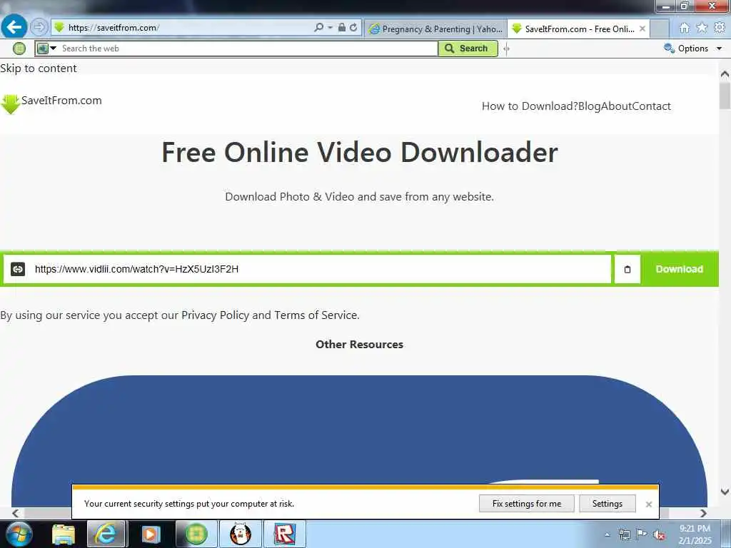Switch to the Pregnancy & Parenting Yahoo tab
The height and width of the screenshot is (548, 731).
(x=436, y=29)
